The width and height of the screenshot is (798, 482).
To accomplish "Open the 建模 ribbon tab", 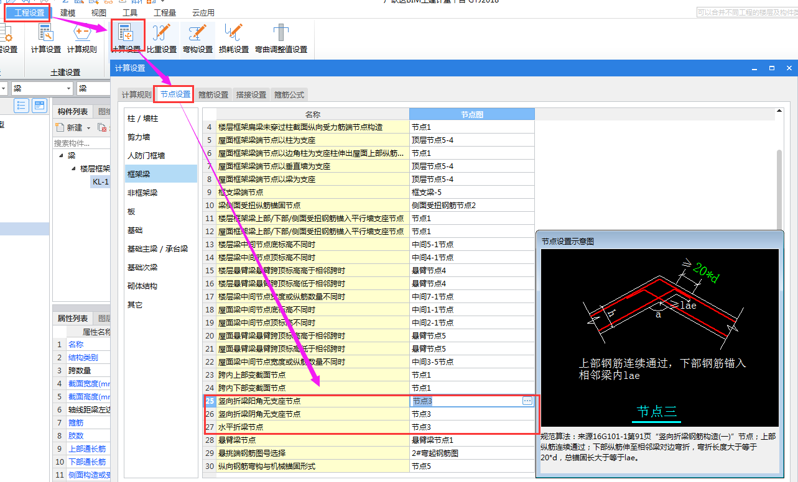I will click(68, 12).
